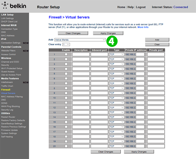
Task: Open Self Healing page
Action: pyautogui.click(x=7, y=137)
